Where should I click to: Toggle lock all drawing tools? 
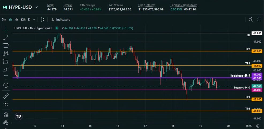[x=6, y=122]
